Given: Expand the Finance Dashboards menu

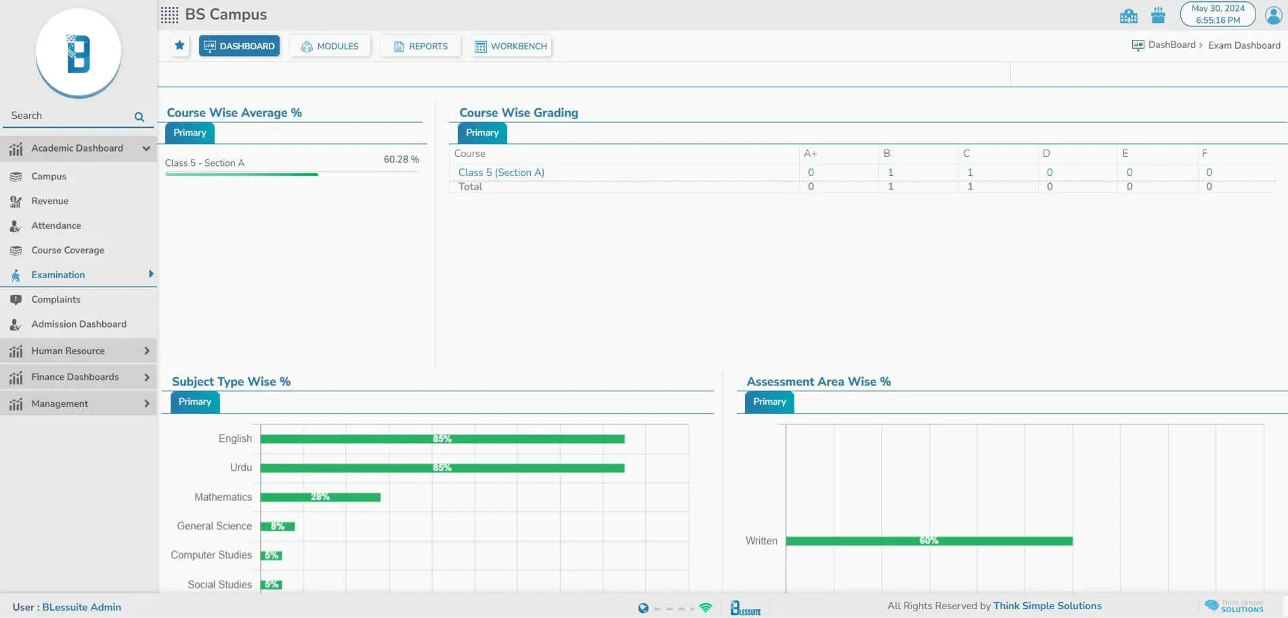Looking at the screenshot, I should point(146,377).
